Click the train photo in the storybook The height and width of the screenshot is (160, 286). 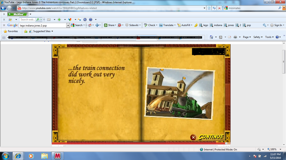(x=179, y=93)
